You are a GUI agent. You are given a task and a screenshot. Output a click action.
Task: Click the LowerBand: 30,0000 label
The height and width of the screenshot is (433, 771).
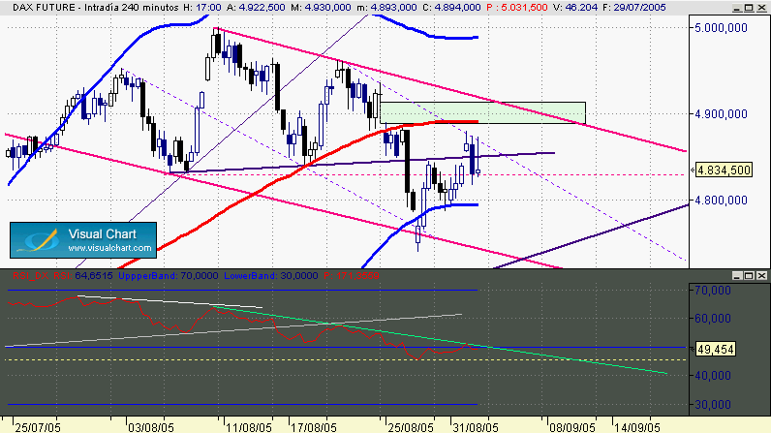[x=271, y=276]
